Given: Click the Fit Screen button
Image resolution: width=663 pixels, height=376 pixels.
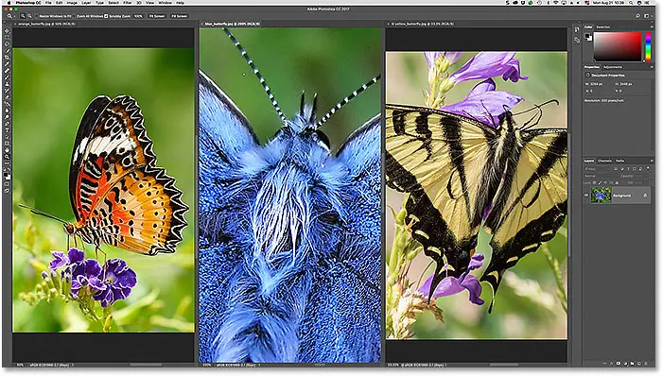Looking at the screenshot, I should click(157, 16).
